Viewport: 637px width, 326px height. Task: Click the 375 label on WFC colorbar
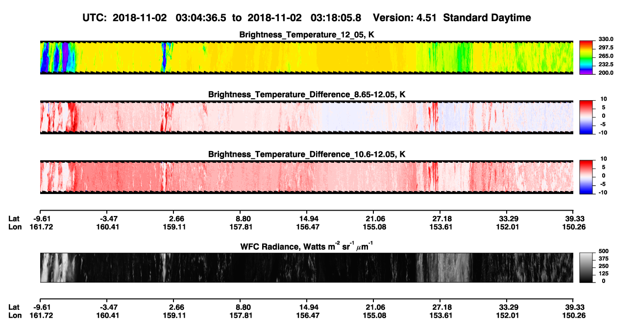[604, 259]
